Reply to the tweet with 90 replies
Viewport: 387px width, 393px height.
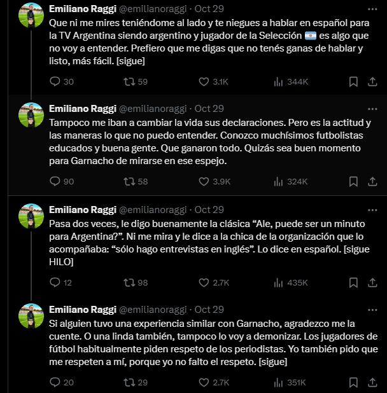click(55, 181)
